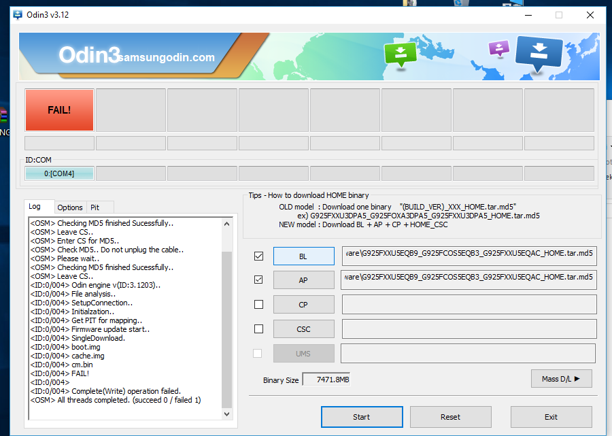The height and width of the screenshot is (436, 612).
Task: Click log line "SetupConnection.."
Action: 102,303
